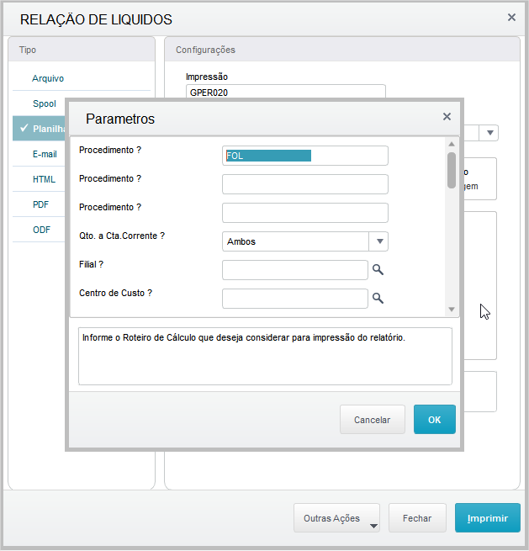Screen dimensions: 529x551
Task: Select the PDF output type
Action: pyautogui.click(x=40, y=204)
